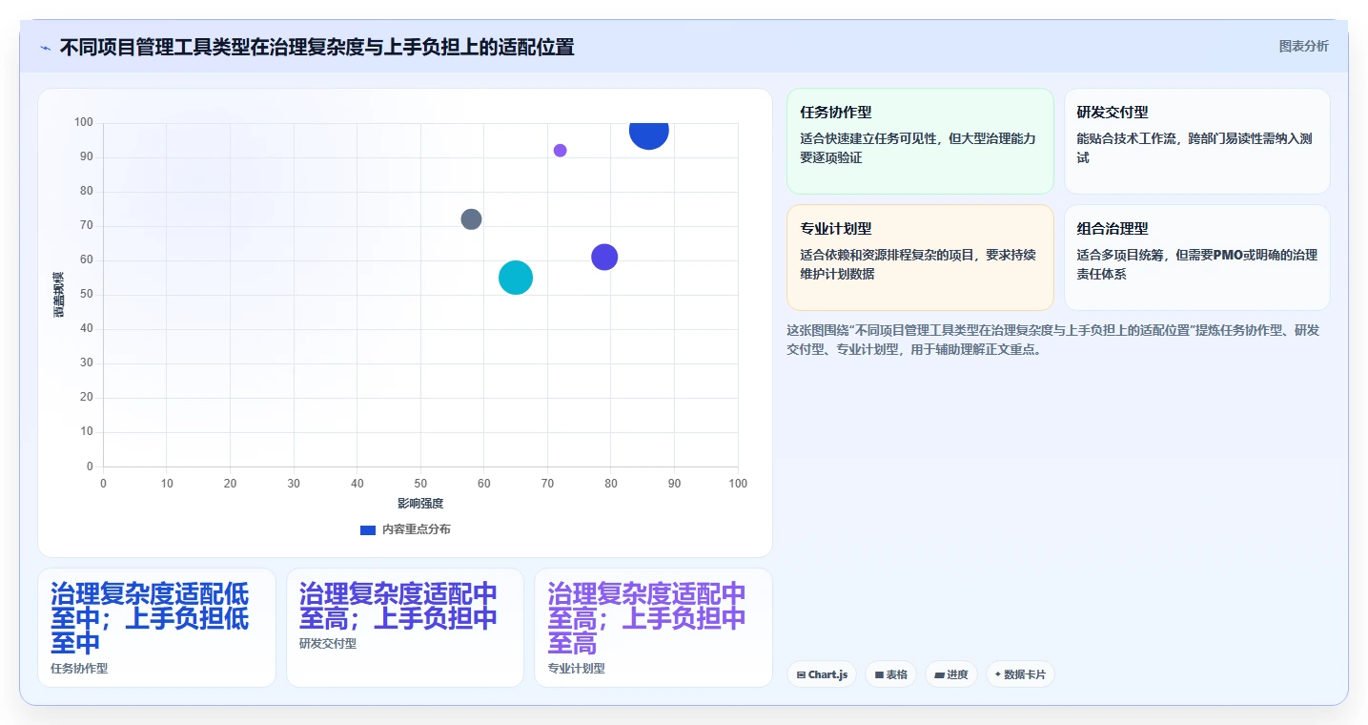
Task: Click x-axis tick label 50
Action: coord(420,484)
